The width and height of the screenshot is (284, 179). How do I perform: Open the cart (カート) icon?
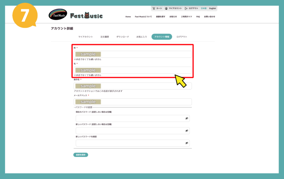(x=154, y=9)
